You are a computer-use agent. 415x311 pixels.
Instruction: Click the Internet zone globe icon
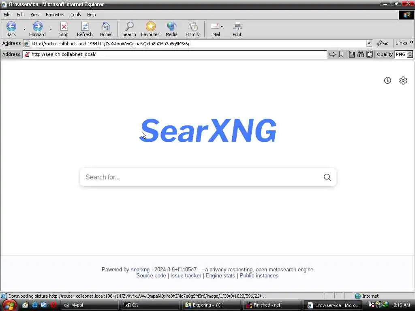click(357, 296)
